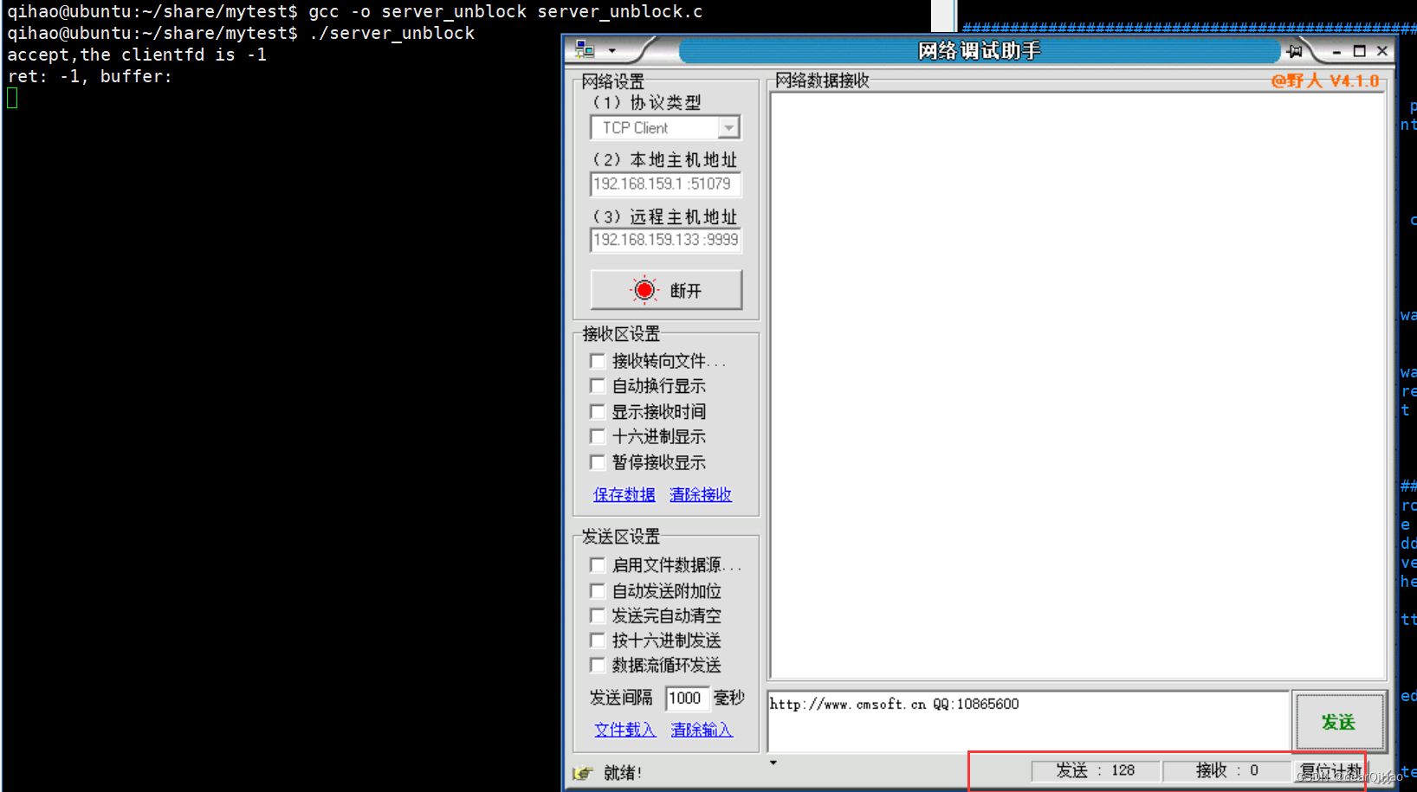Click inside the 网络数据接收 receive area
Screen dimensions: 1417x792
tap(1077, 385)
